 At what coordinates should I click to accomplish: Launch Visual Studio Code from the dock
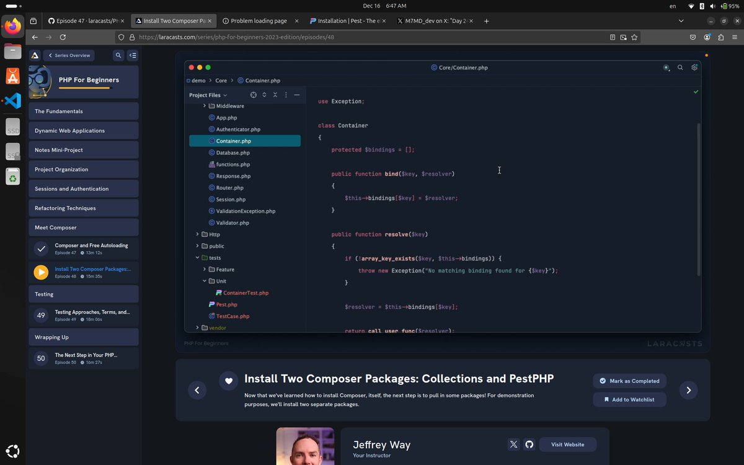coord(13,100)
